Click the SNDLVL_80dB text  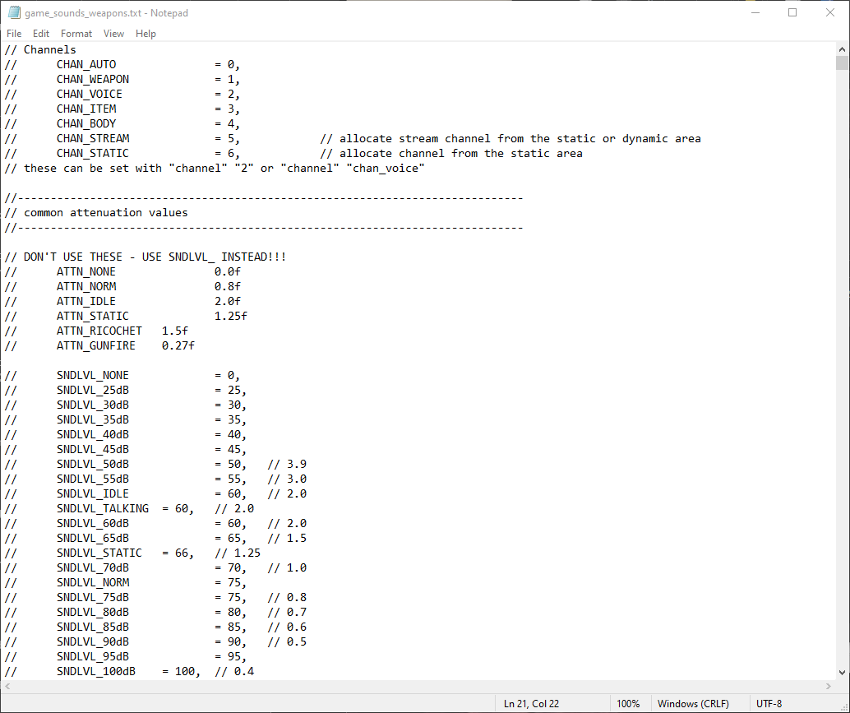click(x=93, y=612)
